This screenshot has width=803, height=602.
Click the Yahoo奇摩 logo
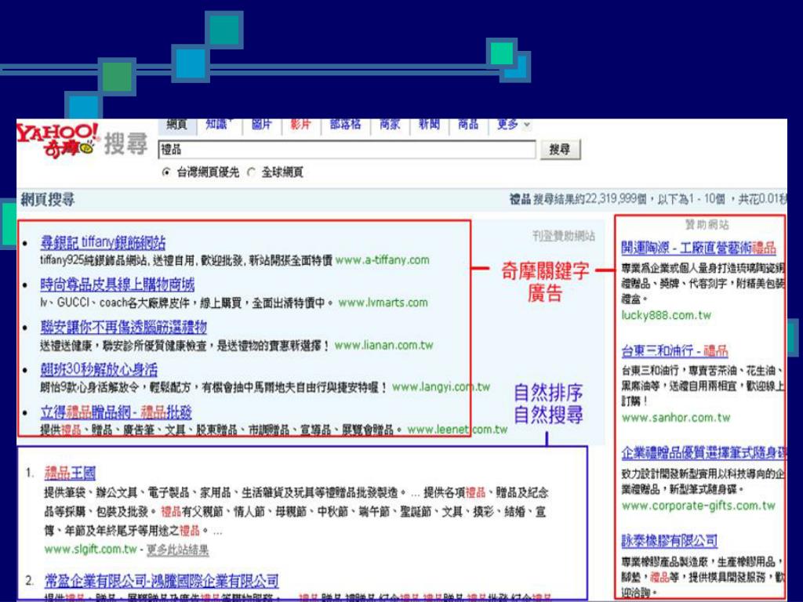pyautogui.click(x=57, y=140)
